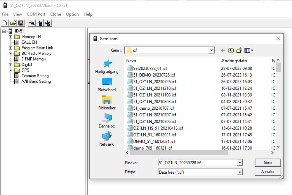The height and width of the screenshot is (195, 292).
Task: Click Clone Read from radio to PC icon
Action: coord(32,23)
